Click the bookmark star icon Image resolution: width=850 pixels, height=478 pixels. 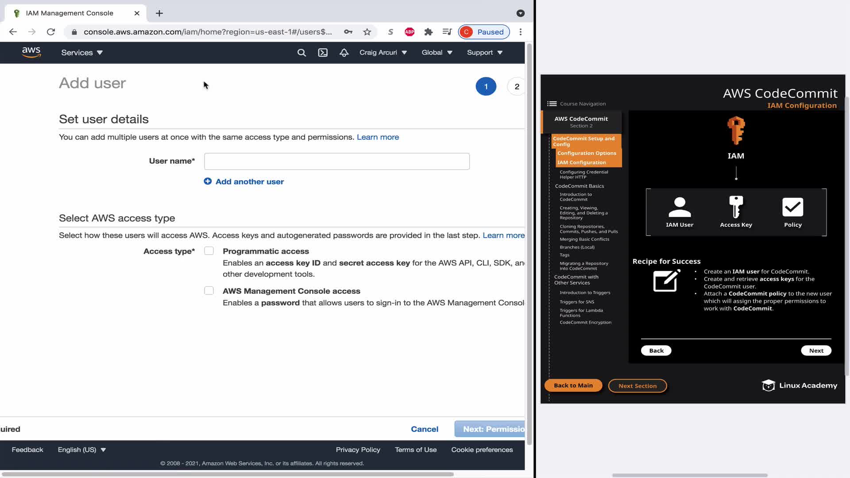[x=367, y=32]
